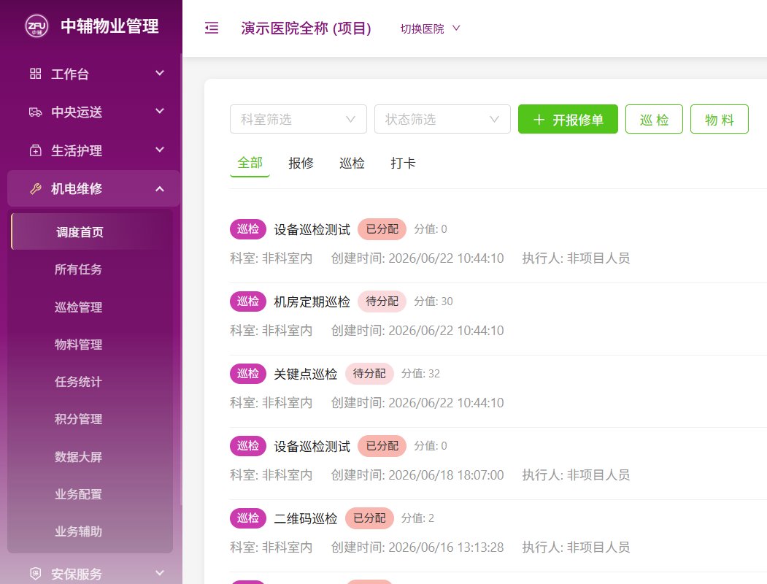Open the 科室筛选 dropdown
Image resolution: width=767 pixels, height=584 pixels.
[298, 119]
